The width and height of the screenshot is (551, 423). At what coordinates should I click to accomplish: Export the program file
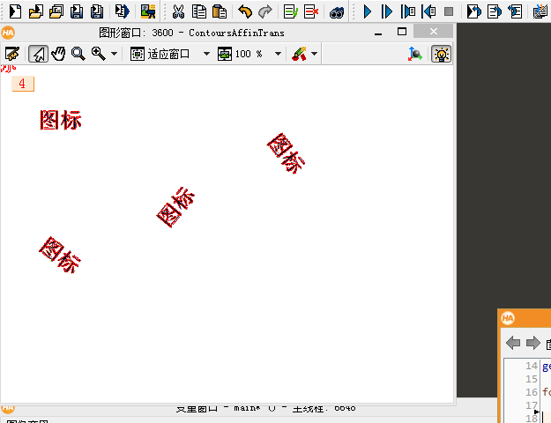123,11
